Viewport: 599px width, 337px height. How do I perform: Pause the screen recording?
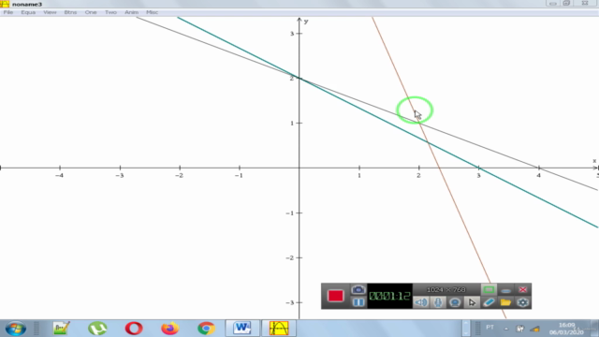tap(358, 302)
